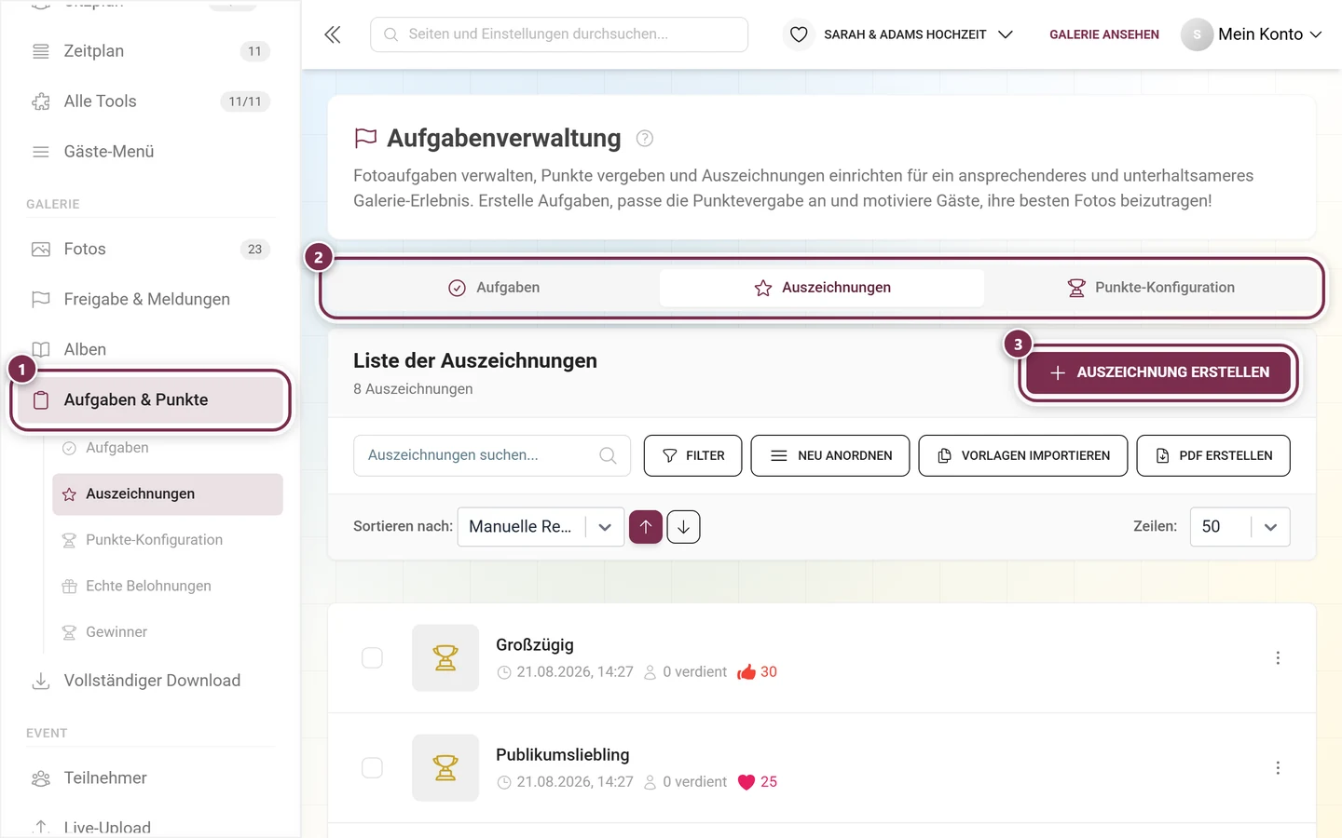Image resolution: width=1342 pixels, height=838 pixels.
Task: Click the '8 Auszeichnungen' count text
Action: click(413, 389)
